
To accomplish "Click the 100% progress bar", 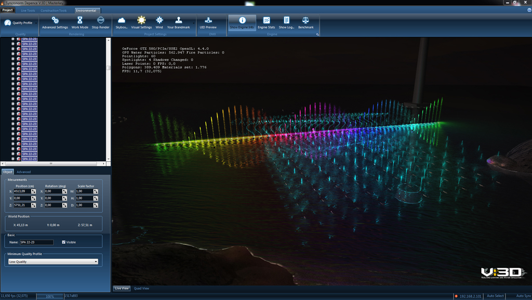I will pos(49,296).
